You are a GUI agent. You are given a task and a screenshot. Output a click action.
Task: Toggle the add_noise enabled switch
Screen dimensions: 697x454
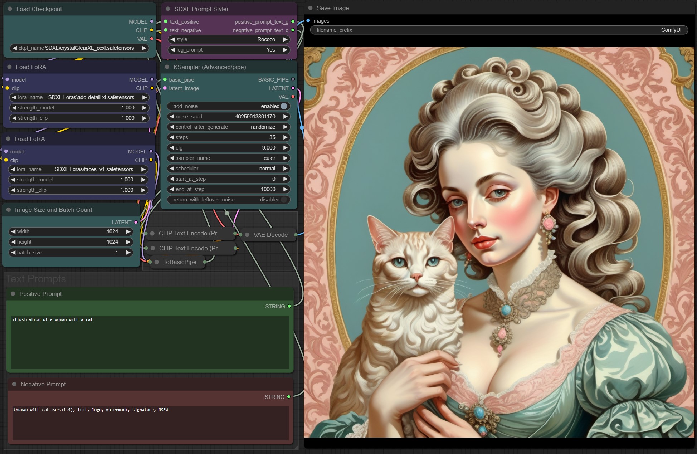[284, 106]
